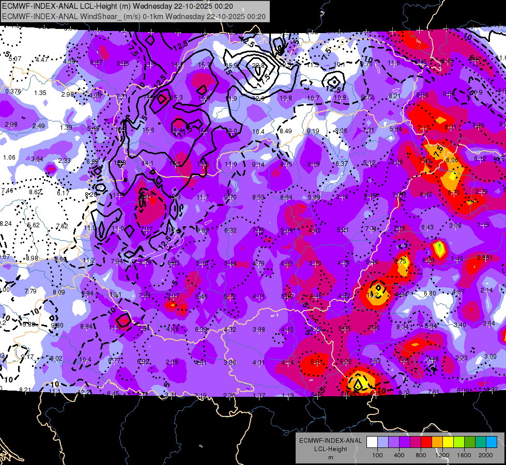Image resolution: width=506 pixels, height=465 pixels.
Task: Click the 15.3 grid value
Action: pyautogui.click(x=177, y=98)
